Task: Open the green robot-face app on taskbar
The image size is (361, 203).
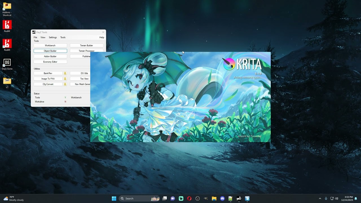Action: tap(181, 198)
